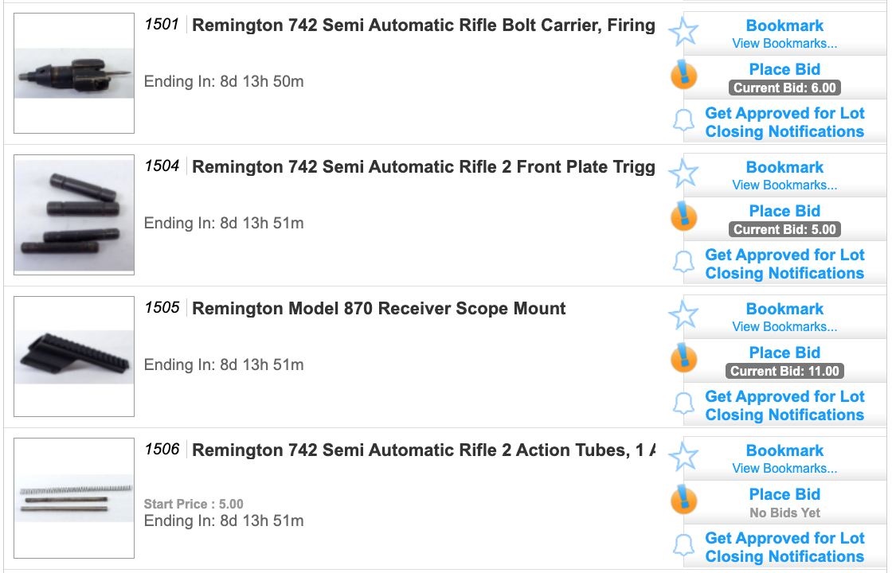Viewport: 892px width, 573px height.
Task: Click the bookmark star icon for lot 1506
Action: pos(683,458)
